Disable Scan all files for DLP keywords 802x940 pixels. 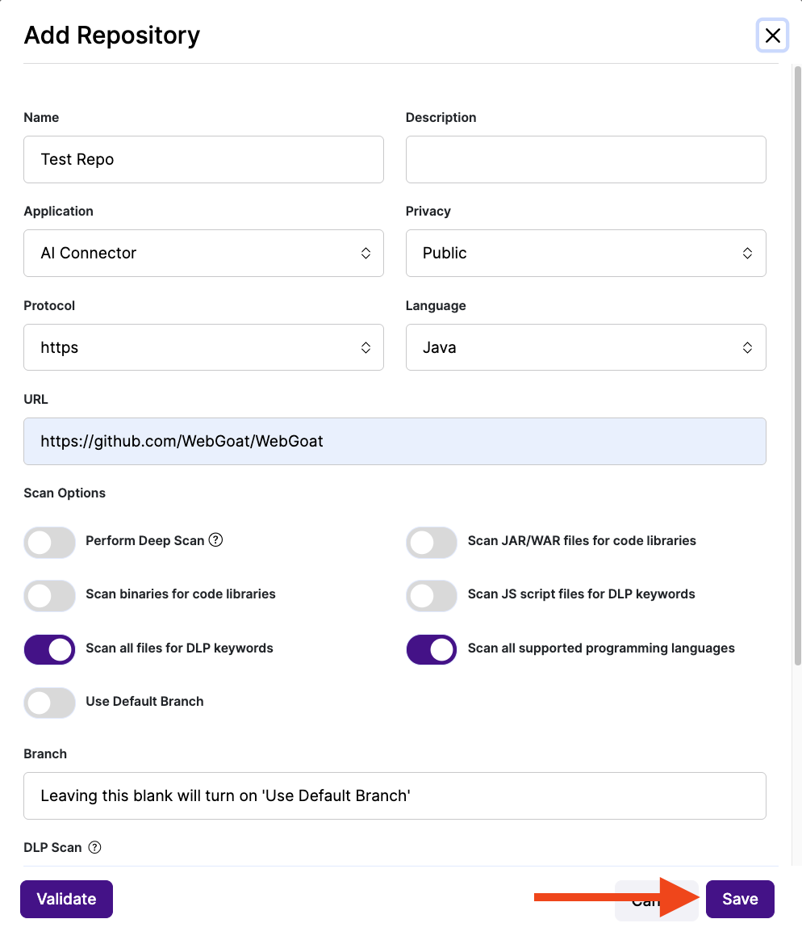[x=50, y=650]
